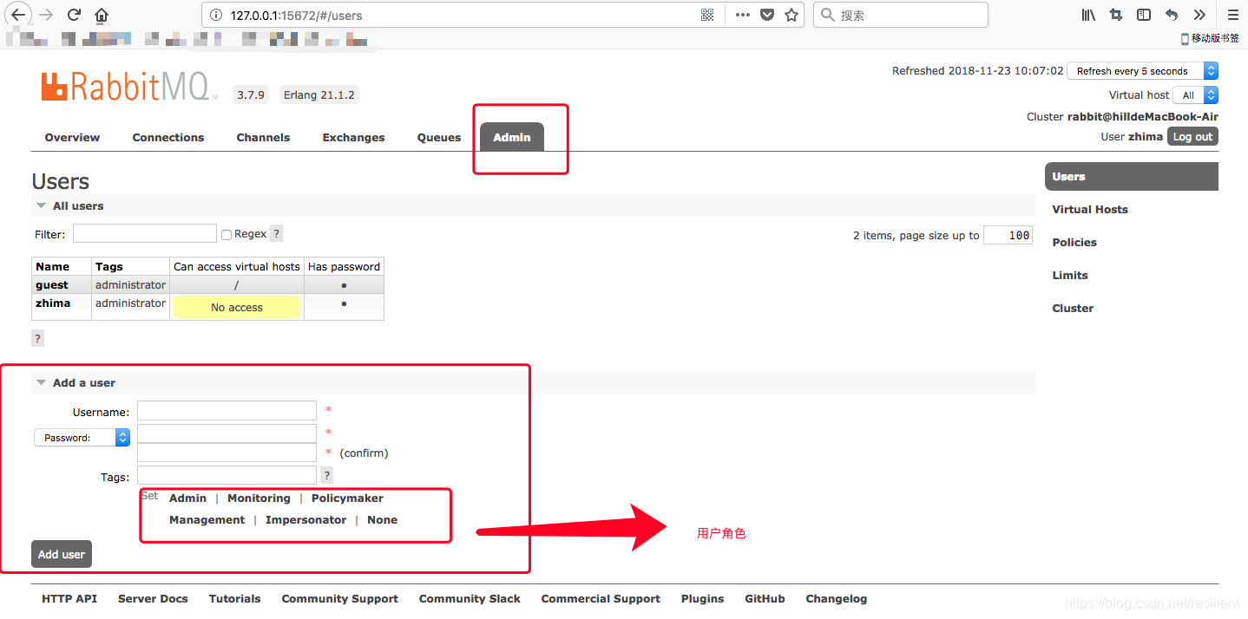Click the undo arrow toolbar icon
1248x619 pixels.
pyautogui.click(x=1172, y=15)
